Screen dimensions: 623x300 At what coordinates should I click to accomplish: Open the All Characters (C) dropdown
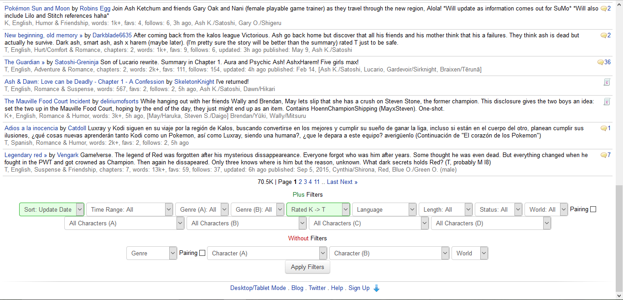point(369,223)
